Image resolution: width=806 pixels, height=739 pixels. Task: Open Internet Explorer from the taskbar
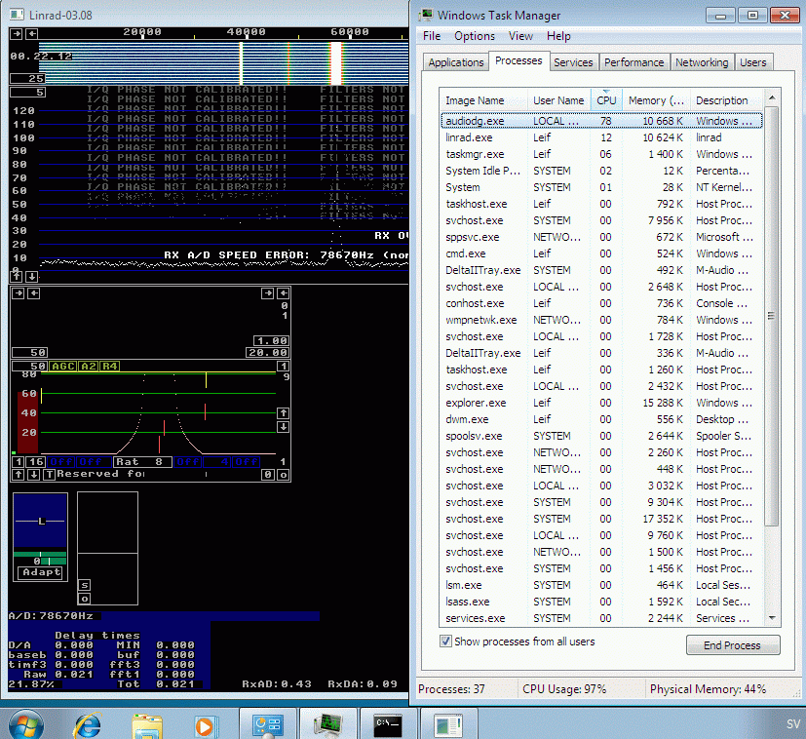coord(89,725)
